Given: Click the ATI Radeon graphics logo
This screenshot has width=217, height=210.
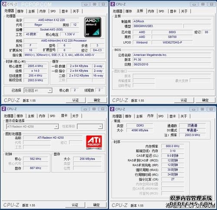Looking at the screenshot, I should [94, 142].
